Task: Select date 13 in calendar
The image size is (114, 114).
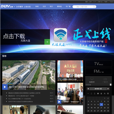Action: (98, 104)
